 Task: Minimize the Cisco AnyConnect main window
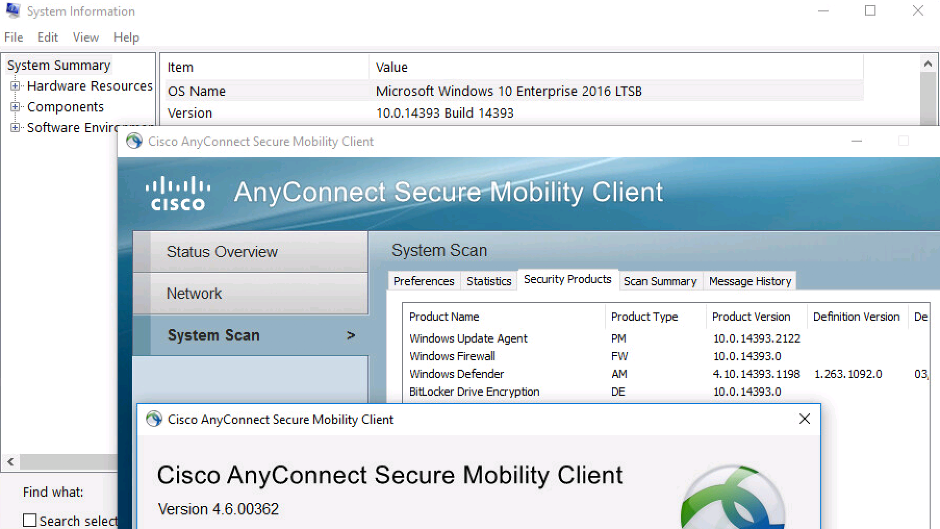857,141
